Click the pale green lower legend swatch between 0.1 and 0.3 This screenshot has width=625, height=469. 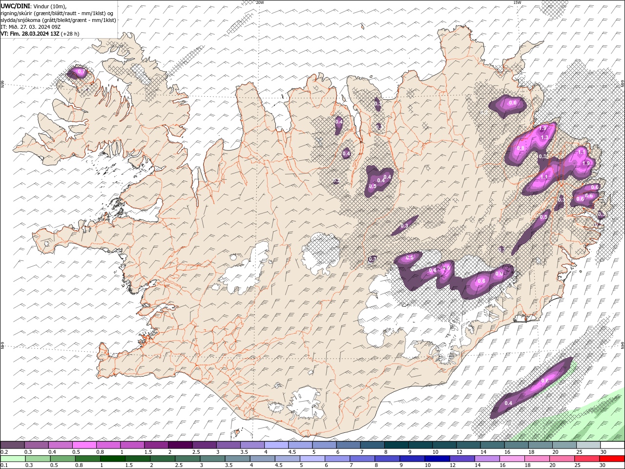coord(12,459)
